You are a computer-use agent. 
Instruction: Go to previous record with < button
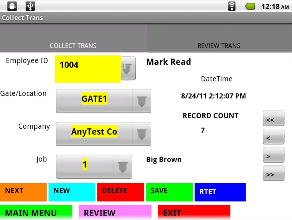273,137
